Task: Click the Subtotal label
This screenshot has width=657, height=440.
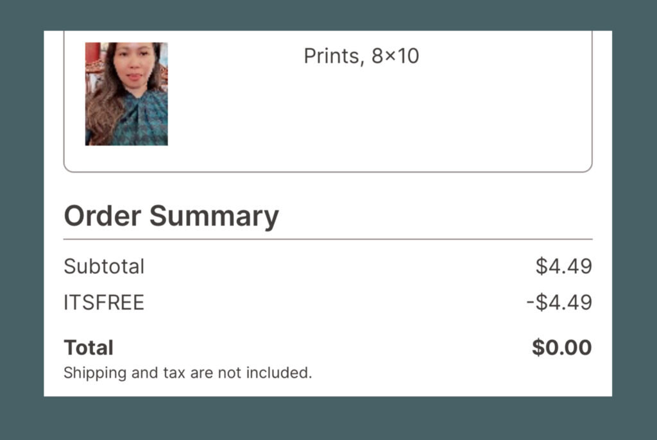Action: [x=104, y=267]
